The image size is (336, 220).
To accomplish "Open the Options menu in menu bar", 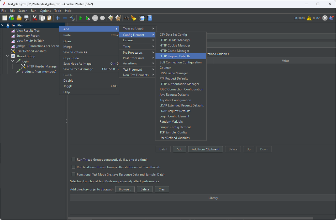I will click(45, 11).
